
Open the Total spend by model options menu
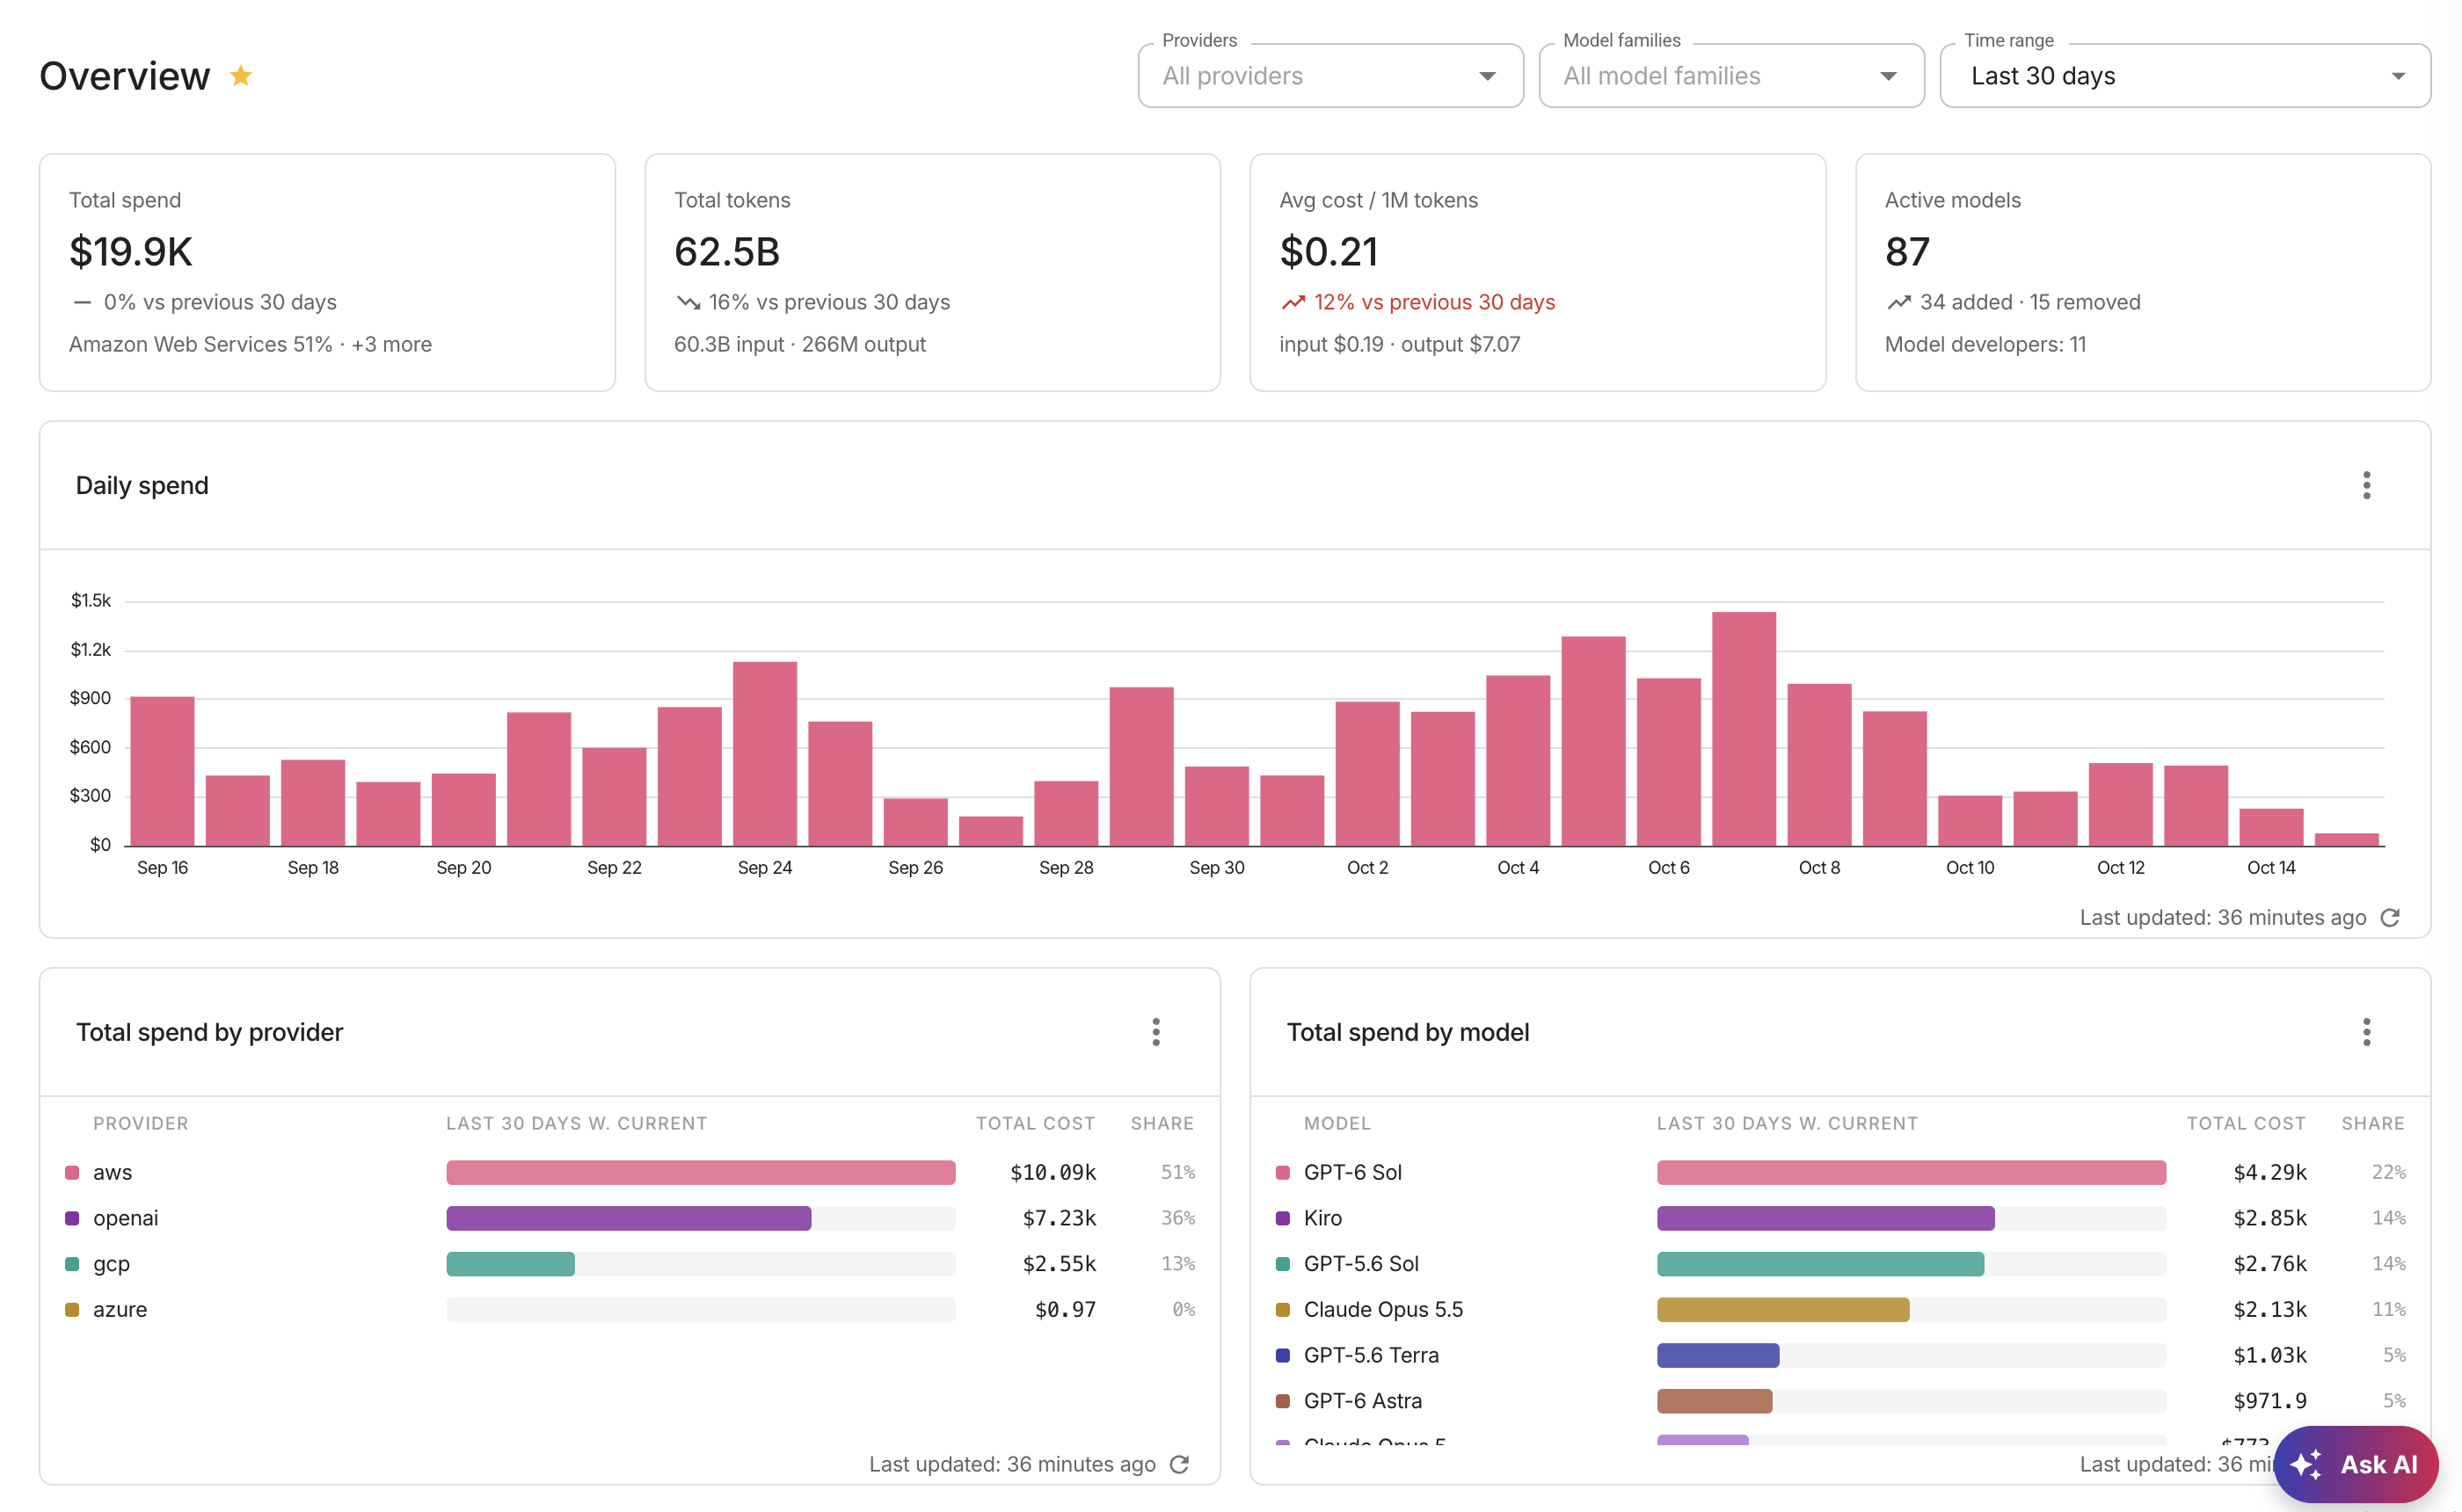pos(2366,1032)
